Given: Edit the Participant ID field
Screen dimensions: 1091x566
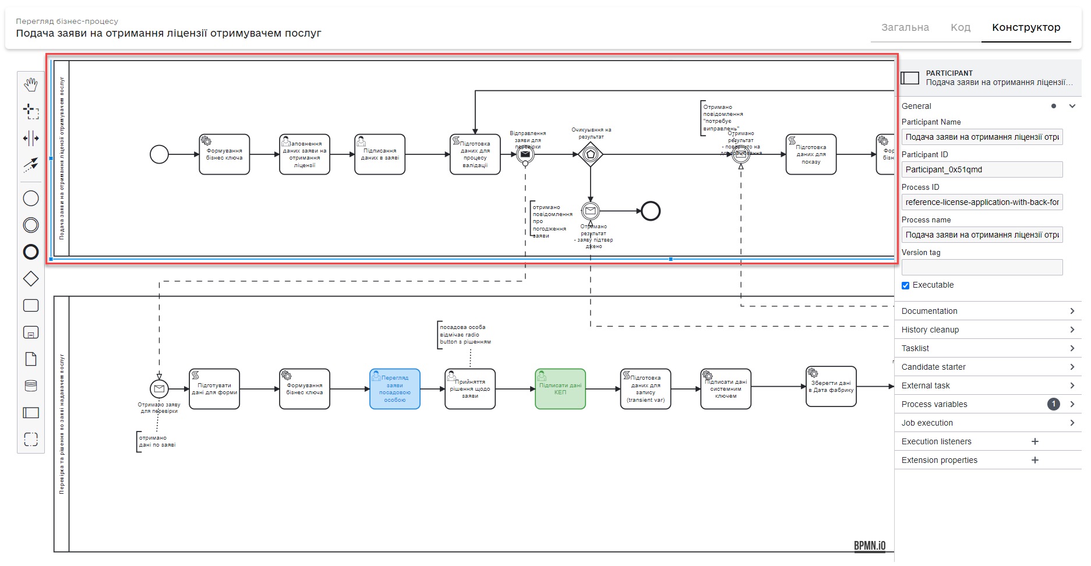Looking at the screenshot, I should (982, 169).
